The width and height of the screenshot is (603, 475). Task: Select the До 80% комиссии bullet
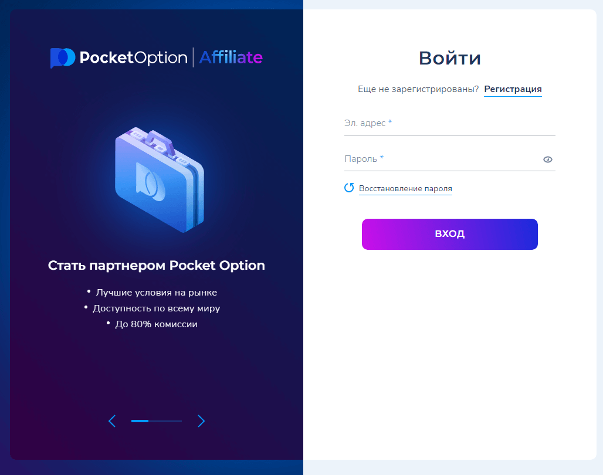156,324
